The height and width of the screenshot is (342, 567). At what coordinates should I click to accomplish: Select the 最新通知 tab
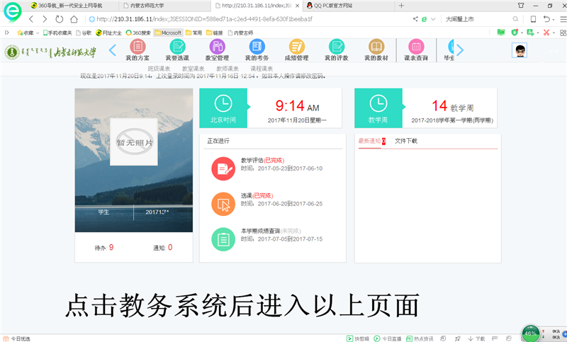click(x=369, y=141)
